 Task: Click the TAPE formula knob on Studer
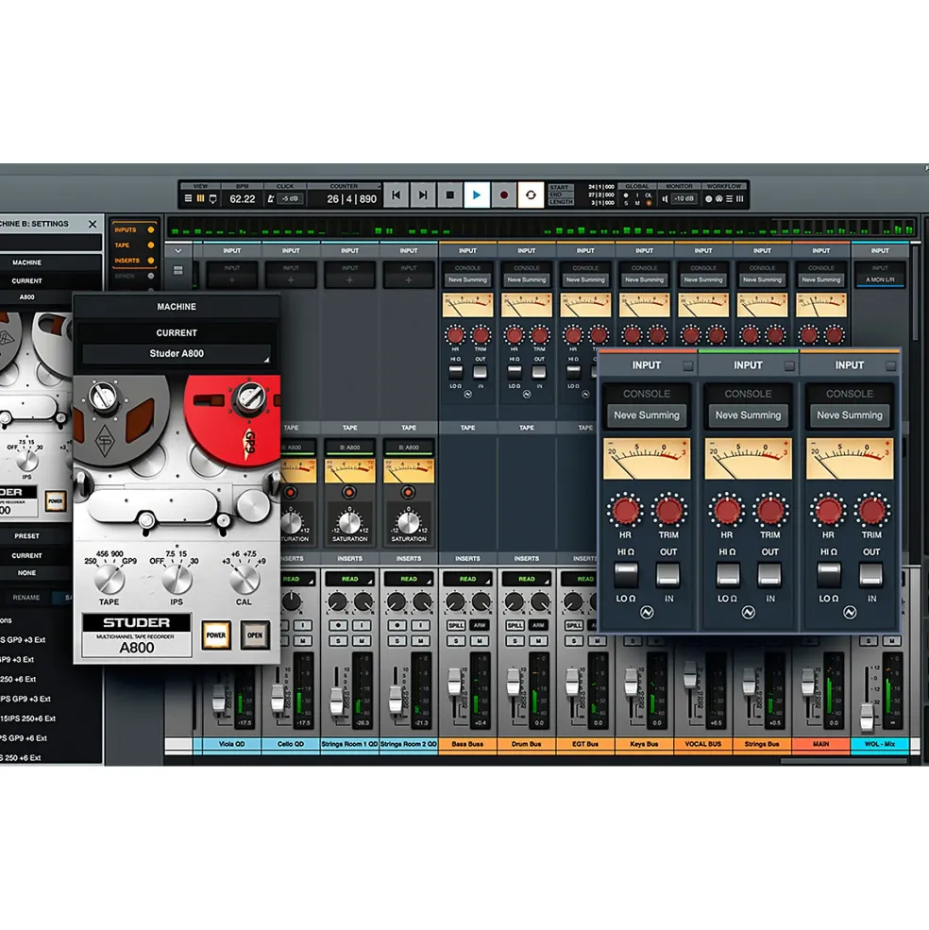(x=110, y=580)
